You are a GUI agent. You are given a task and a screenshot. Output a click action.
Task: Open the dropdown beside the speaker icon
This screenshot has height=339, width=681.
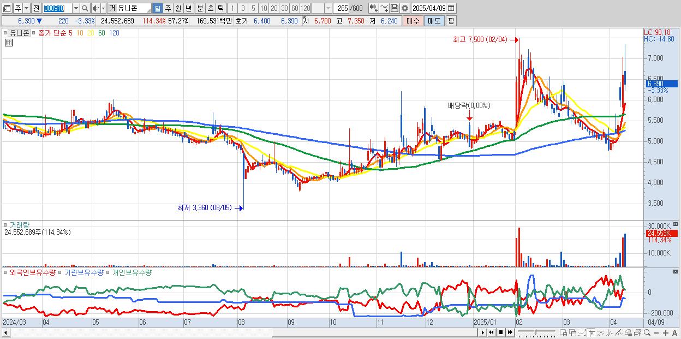103,8
